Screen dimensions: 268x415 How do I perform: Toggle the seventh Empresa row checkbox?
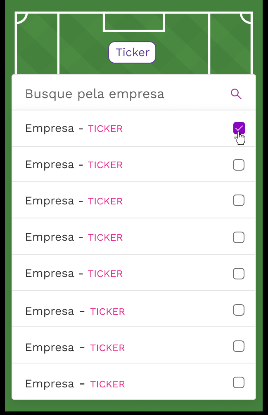click(239, 346)
